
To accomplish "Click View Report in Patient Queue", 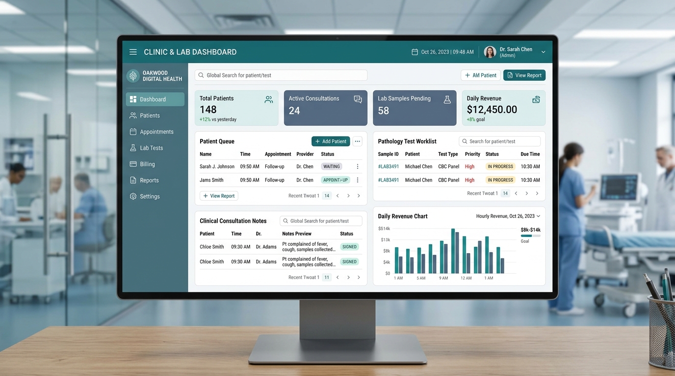I will pyautogui.click(x=219, y=196).
